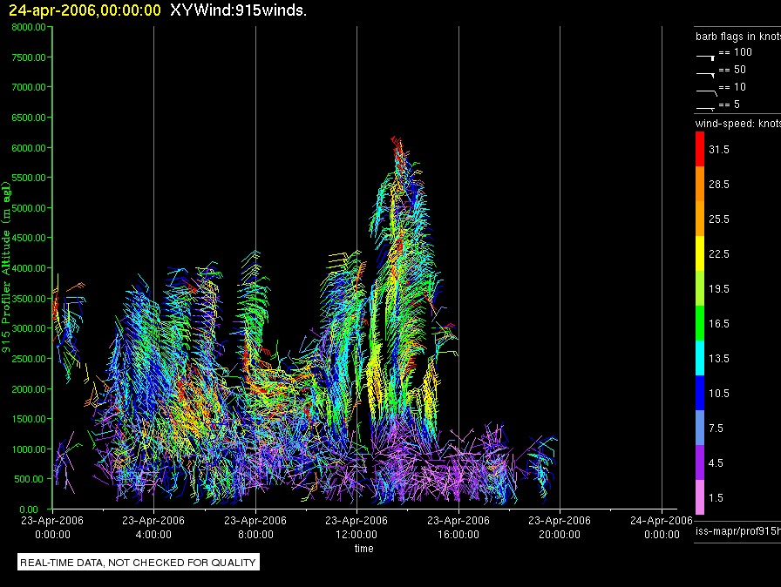
Task: Click the yellow 22.5 knots swatch
Action: tap(700, 253)
